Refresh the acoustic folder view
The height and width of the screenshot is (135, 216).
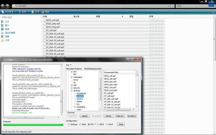tap(172, 6)
